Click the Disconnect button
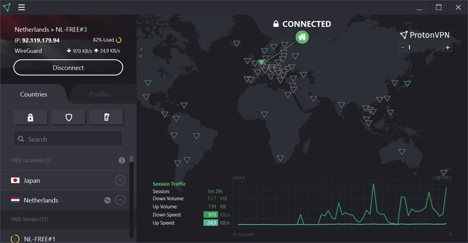Image resolution: width=468 pixels, height=243 pixels. point(68,68)
